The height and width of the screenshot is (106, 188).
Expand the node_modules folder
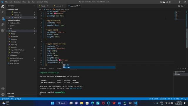[15, 23]
